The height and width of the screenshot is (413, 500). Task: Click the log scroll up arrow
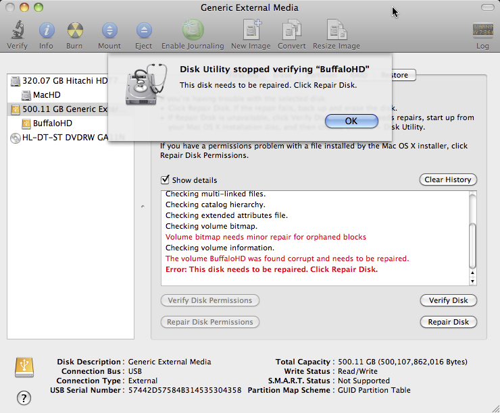click(x=472, y=273)
